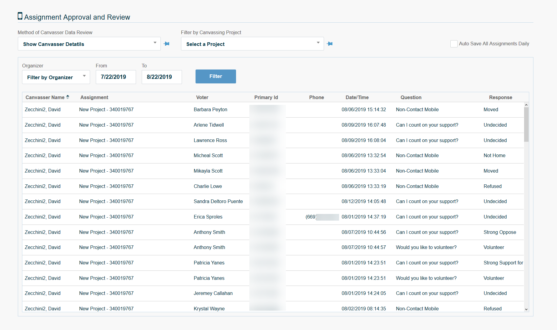Click timestamp 08/02/2019 08:14:35
Screen dimensions: 557x330
364,309
